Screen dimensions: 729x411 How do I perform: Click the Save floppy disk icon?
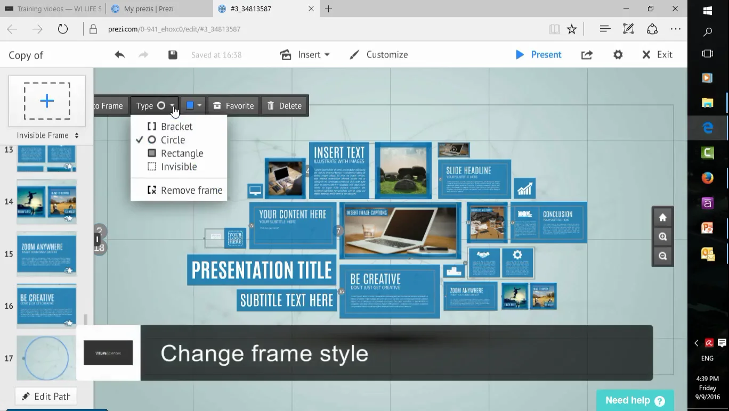click(173, 55)
